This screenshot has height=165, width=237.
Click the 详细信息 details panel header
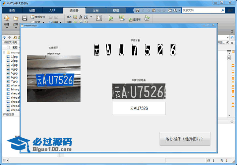[x=9, y=115]
